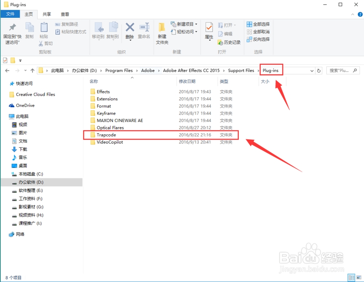
Task: Click the Edit button in ribbon
Action: point(225,34)
